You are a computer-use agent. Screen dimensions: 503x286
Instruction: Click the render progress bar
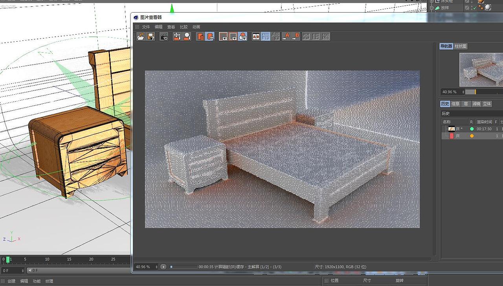coord(184,267)
